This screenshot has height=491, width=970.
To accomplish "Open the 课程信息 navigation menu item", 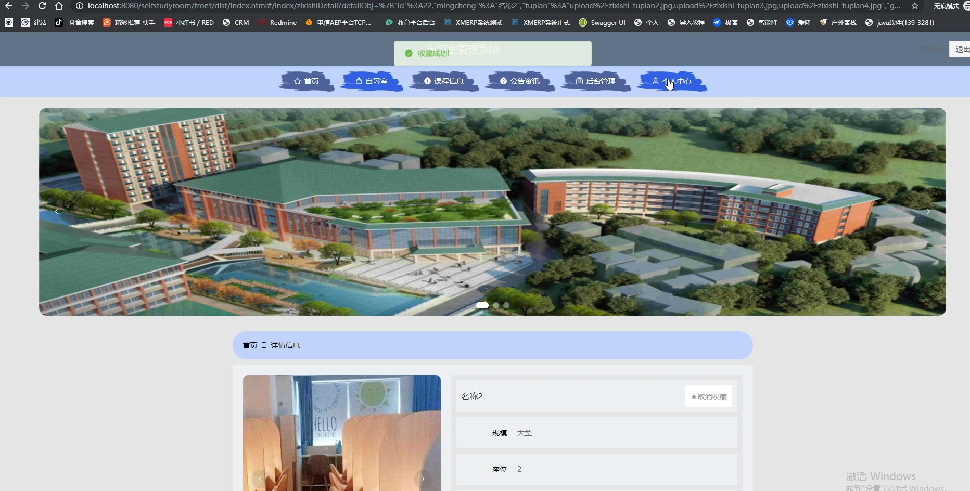I will (444, 81).
